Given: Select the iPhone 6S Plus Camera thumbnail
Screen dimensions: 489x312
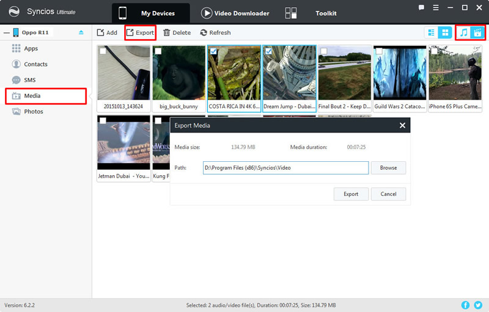Looking at the screenshot, I should (x=455, y=73).
